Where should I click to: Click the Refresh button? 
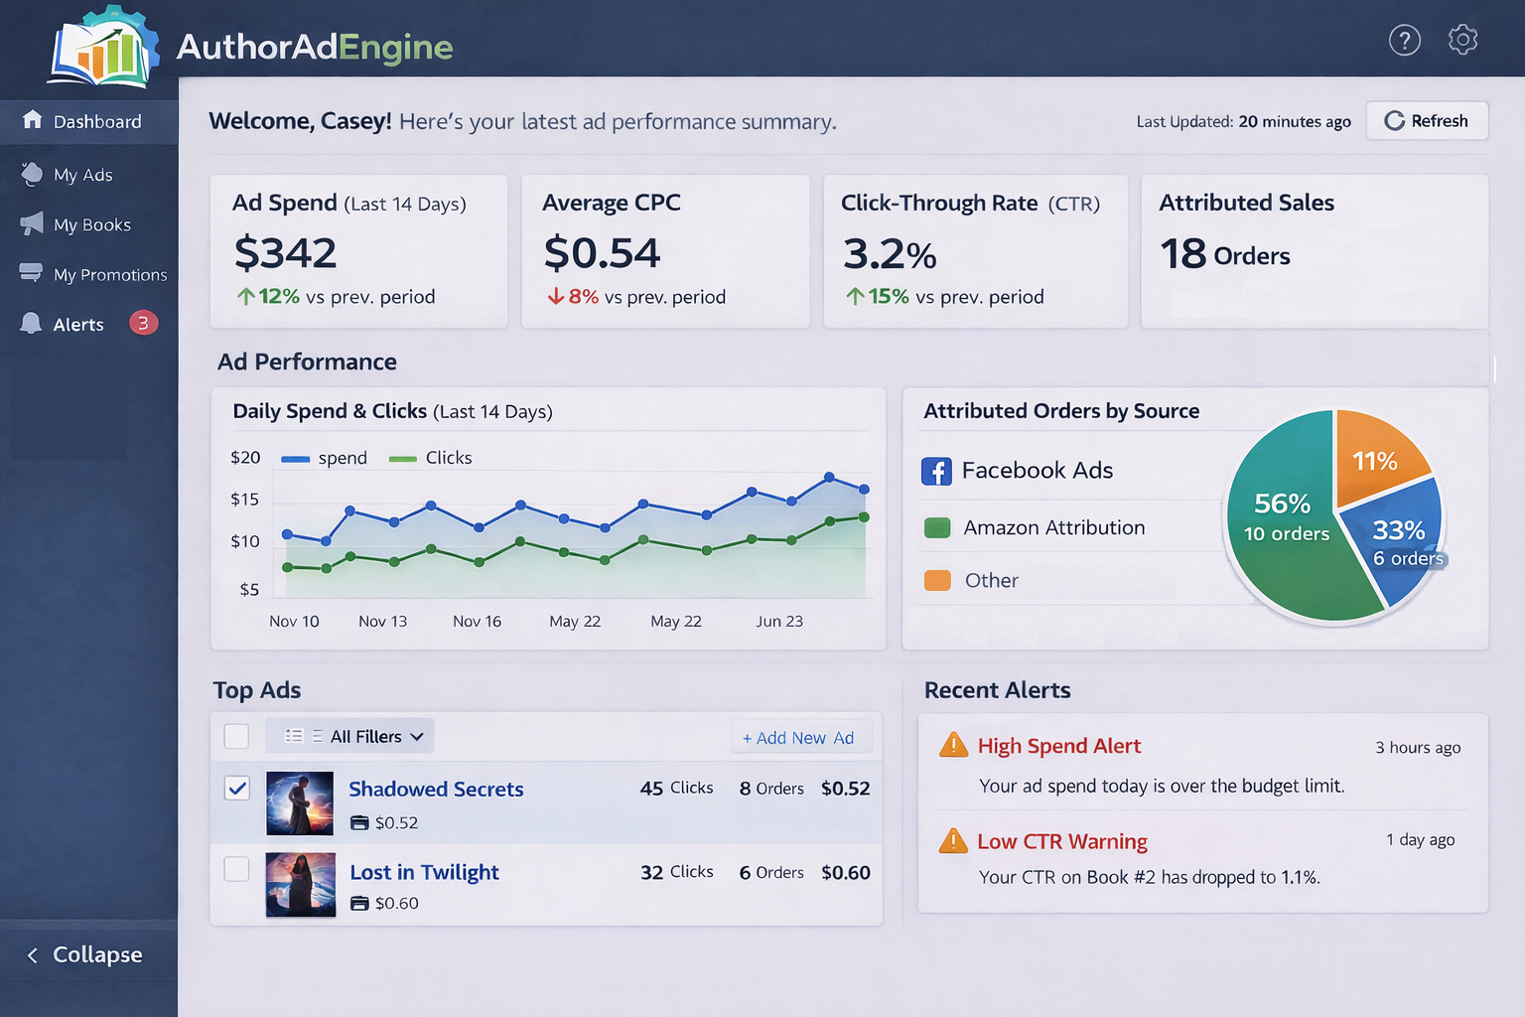(x=1427, y=120)
